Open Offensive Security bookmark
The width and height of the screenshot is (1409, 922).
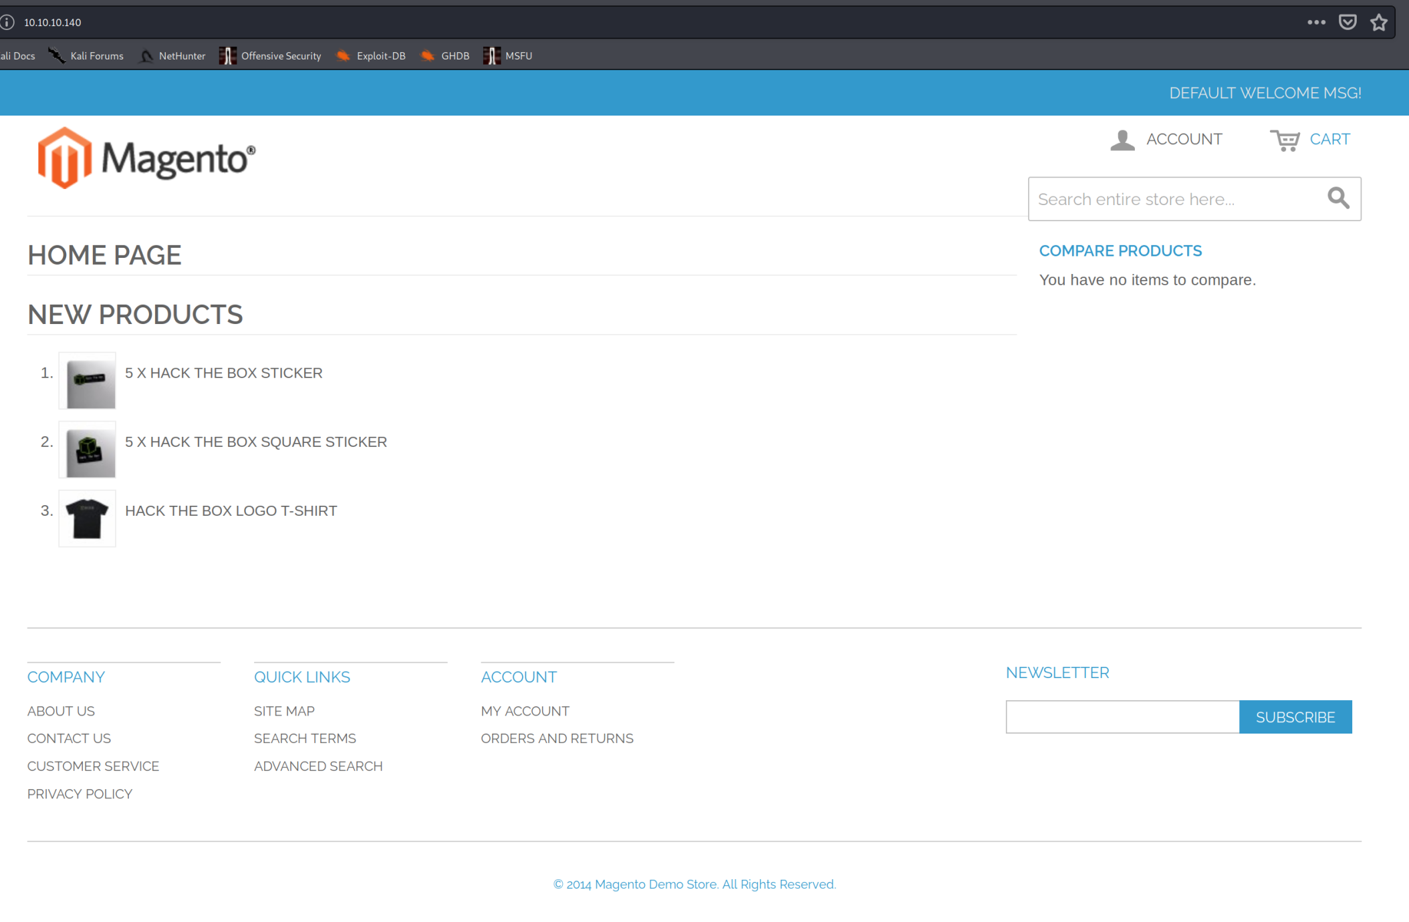pyautogui.click(x=271, y=55)
